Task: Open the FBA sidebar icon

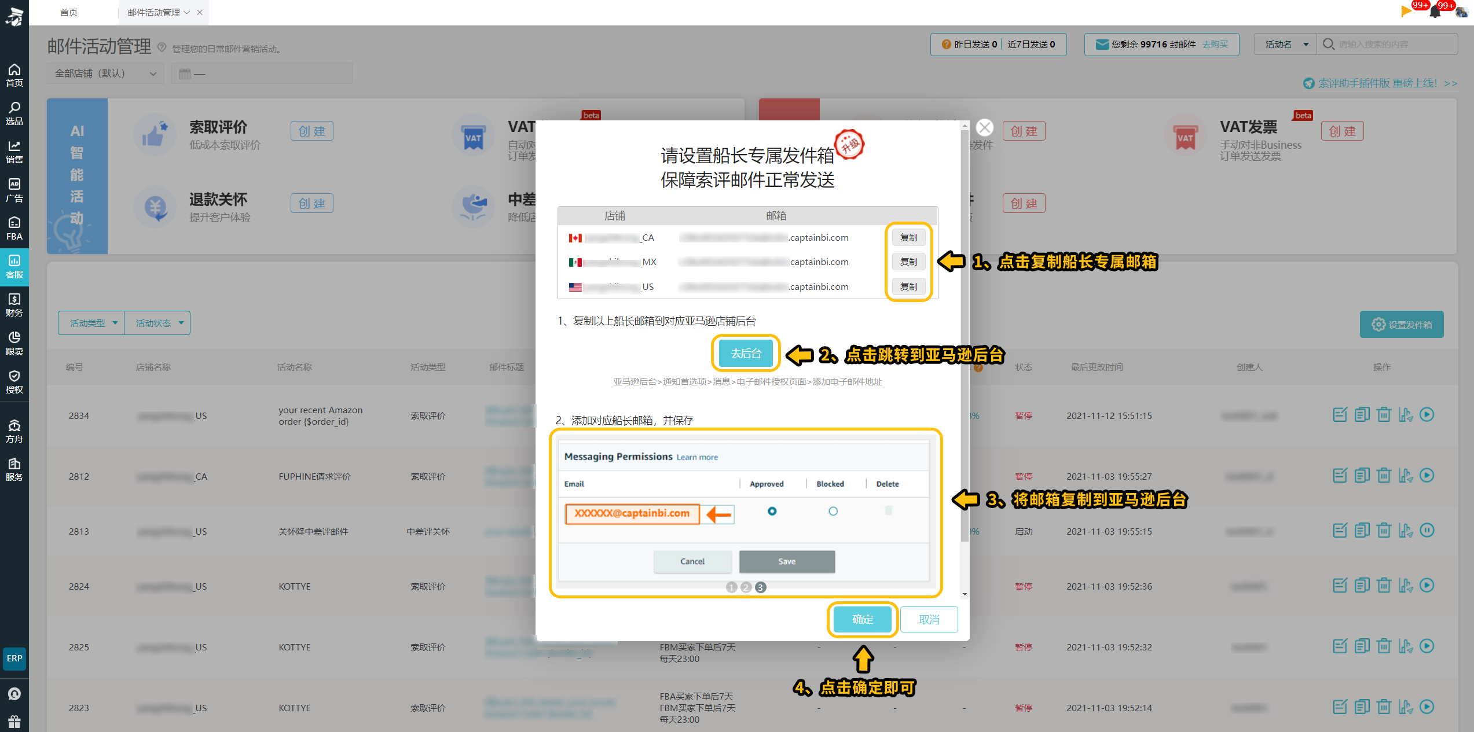Action: (14, 229)
